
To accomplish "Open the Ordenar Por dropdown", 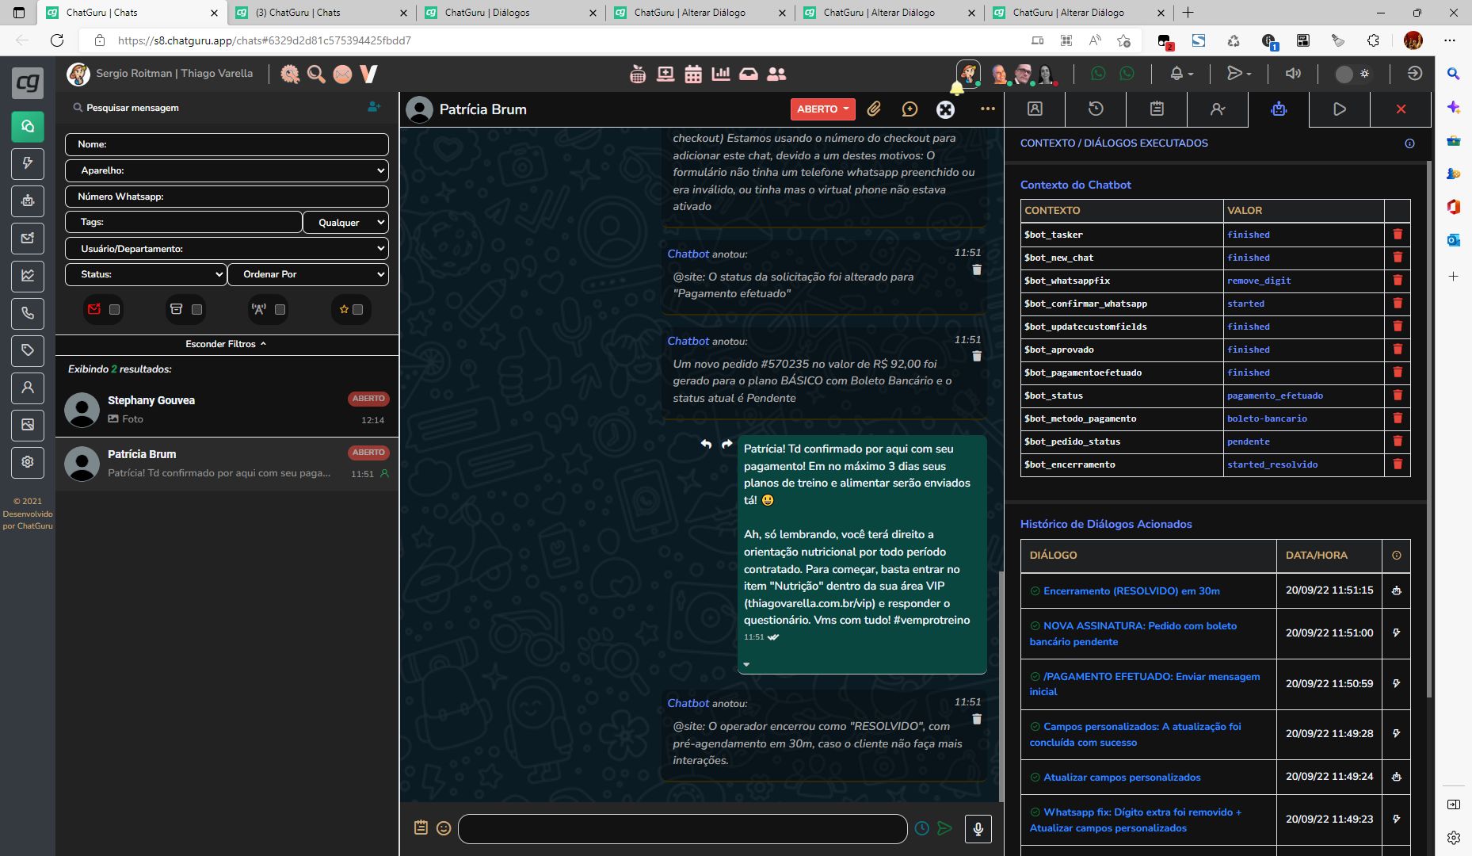I will pyautogui.click(x=307, y=274).
